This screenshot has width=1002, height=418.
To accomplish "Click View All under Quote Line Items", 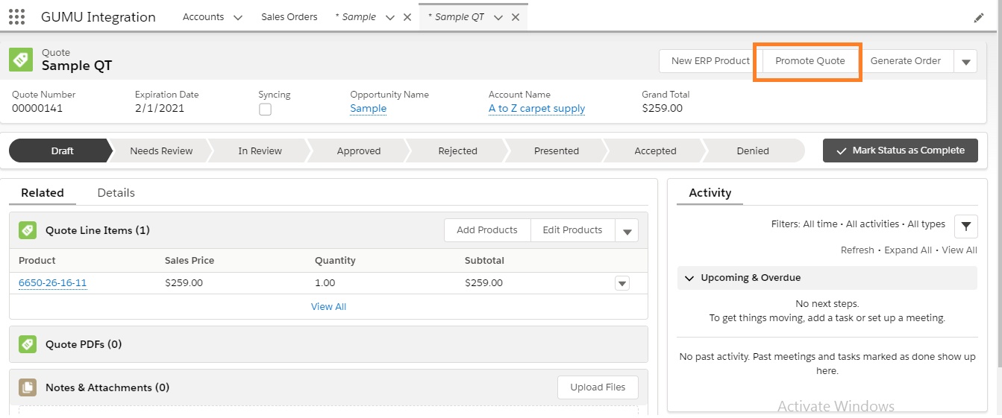I will pyautogui.click(x=328, y=307).
